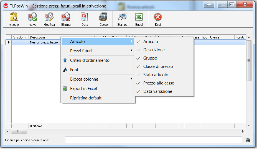Click the Descrizione column header
The height and width of the screenshot is (149, 257).
click(45, 37)
